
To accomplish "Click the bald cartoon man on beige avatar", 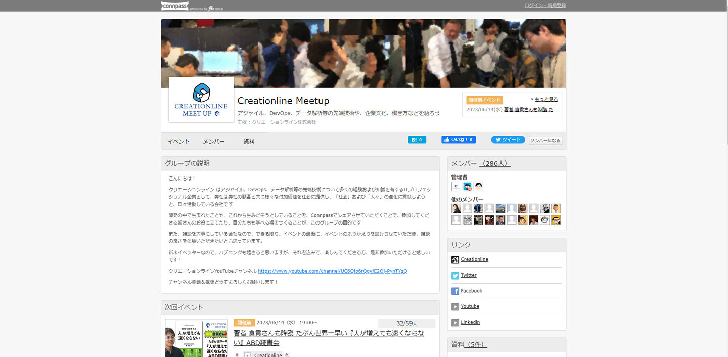I will point(556,208).
